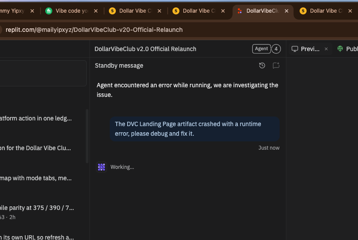Click the Working... status text

pyautogui.click(x=122, y=167)
